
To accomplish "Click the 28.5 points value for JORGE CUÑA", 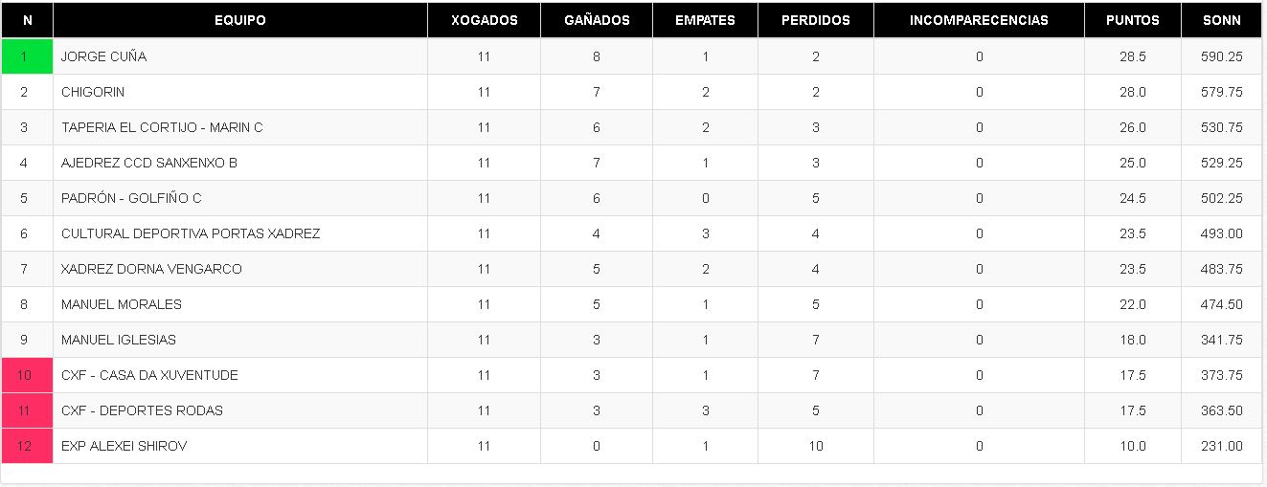I will tap(1132, 56).
